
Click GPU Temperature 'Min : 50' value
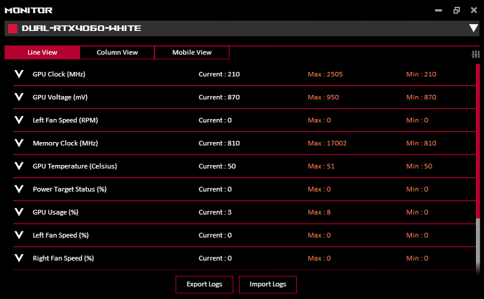(x=419, y=166)
